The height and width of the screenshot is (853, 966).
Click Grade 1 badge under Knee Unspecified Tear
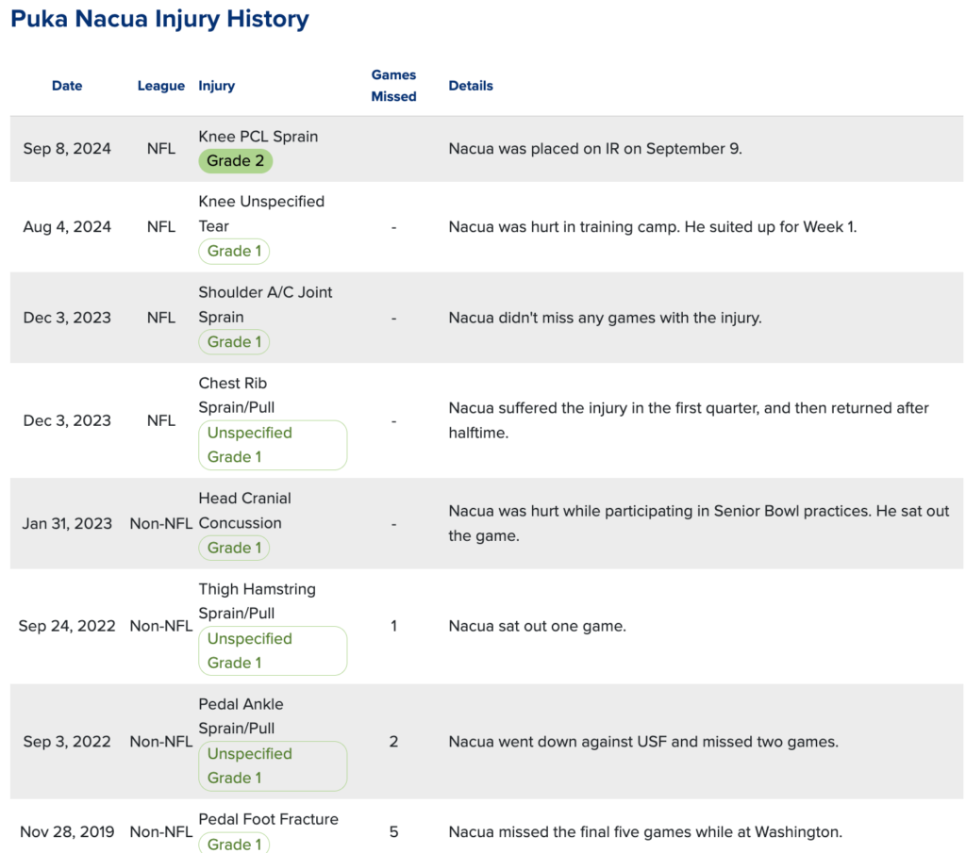coord(234,251)
